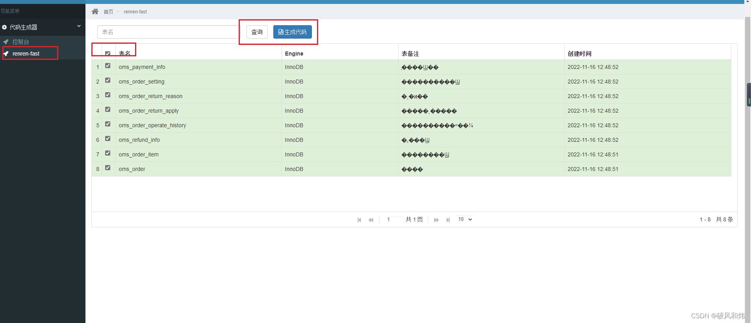Click the gear icon beside 代码生成器

(x=4, y=27)
